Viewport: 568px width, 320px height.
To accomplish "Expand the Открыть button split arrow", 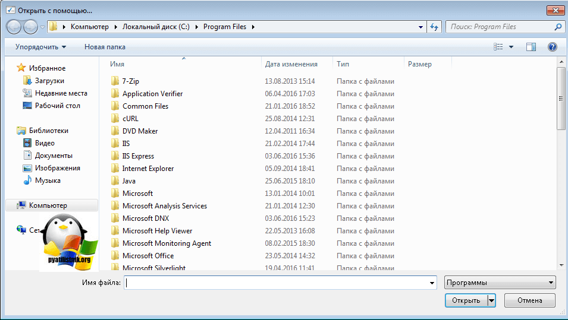I will [x=491, y=300].
